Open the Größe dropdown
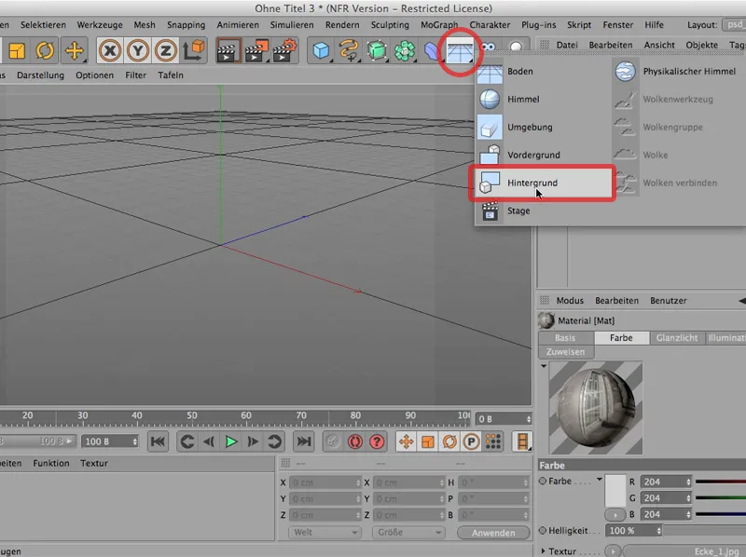Screen dimensions: 746x557 (x=408, y=532)
